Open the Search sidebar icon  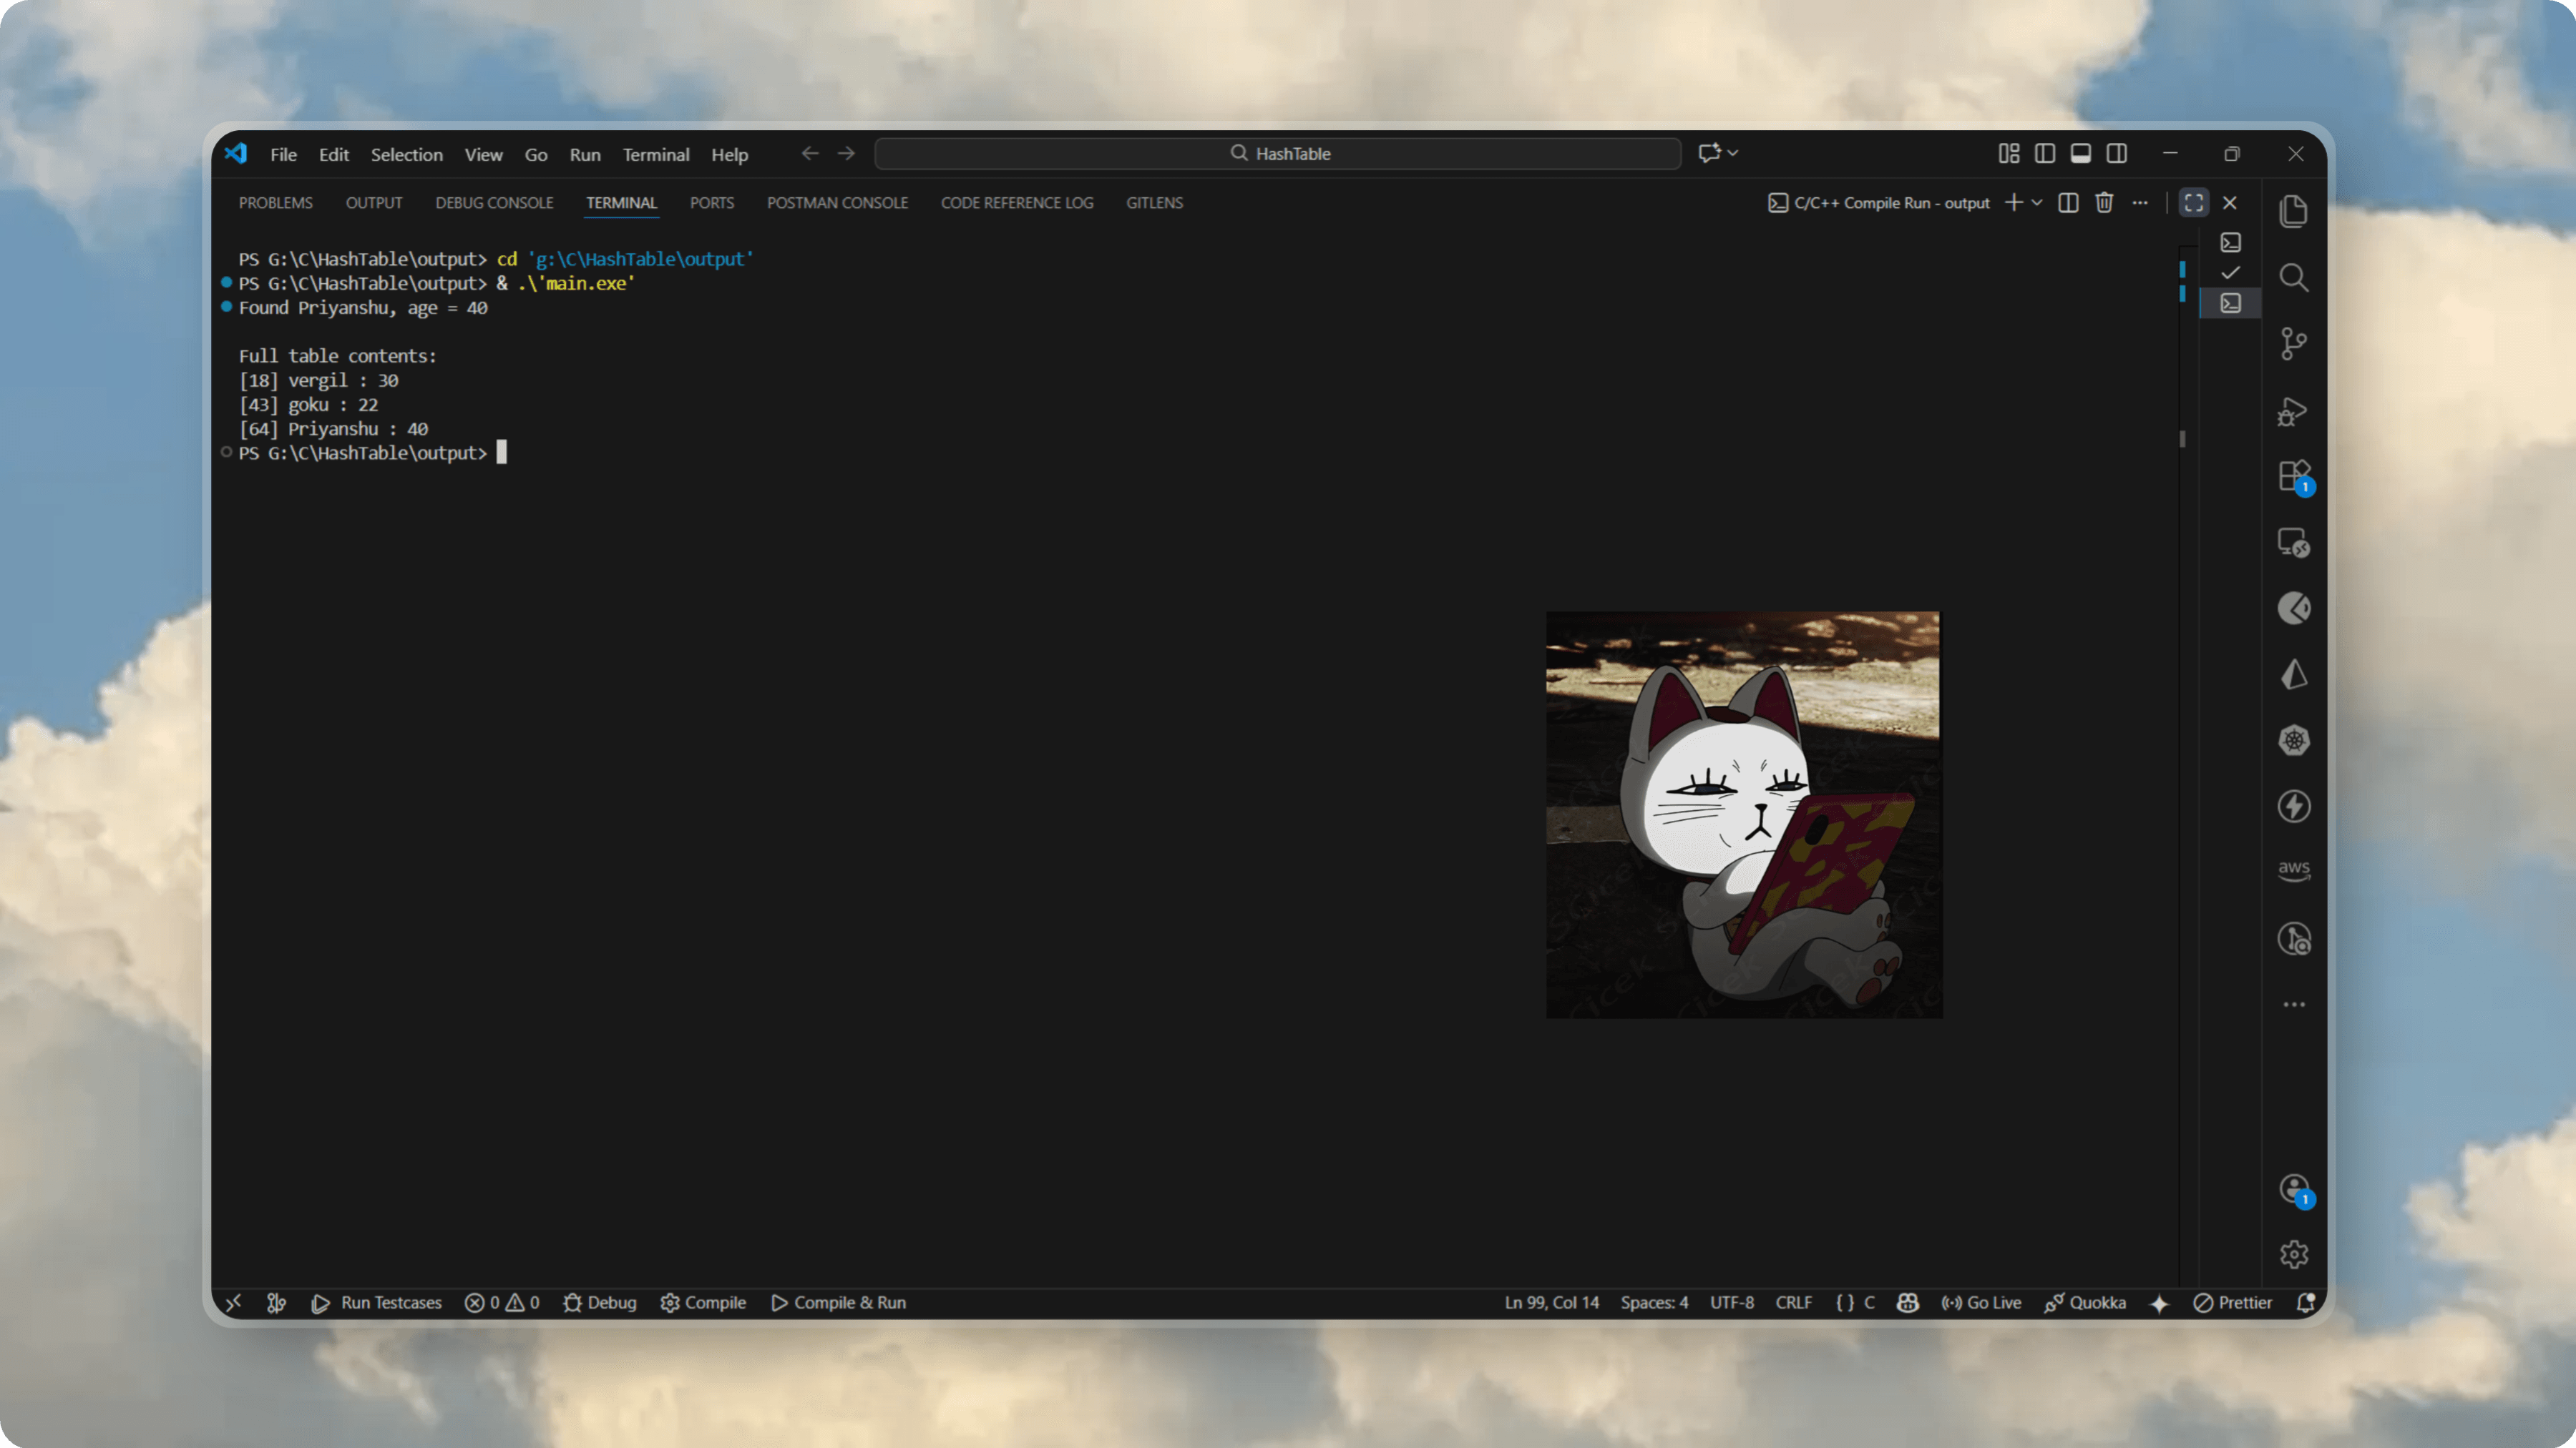(x=2293, y=278)
